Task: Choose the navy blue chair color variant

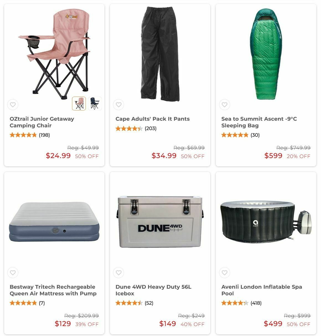Action: point(95,104)
